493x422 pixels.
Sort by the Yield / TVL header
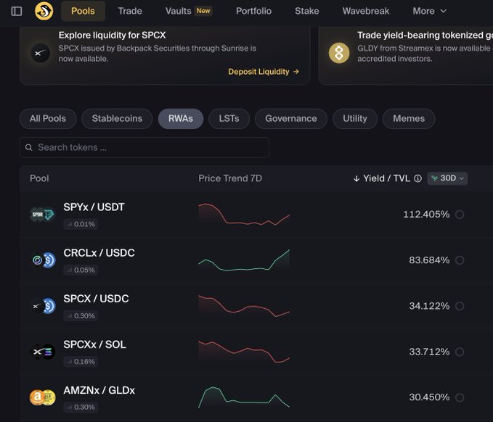(x=386, y=178)
